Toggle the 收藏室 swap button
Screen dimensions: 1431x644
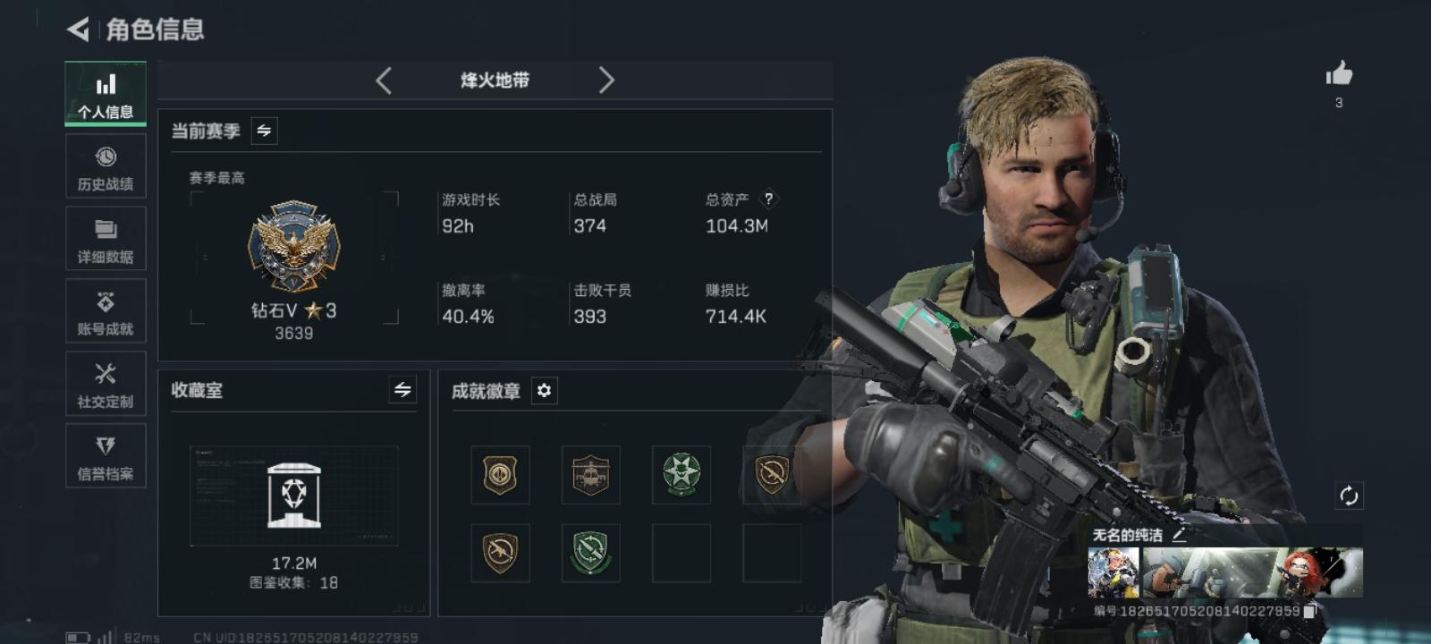click(x=402, y=390)
